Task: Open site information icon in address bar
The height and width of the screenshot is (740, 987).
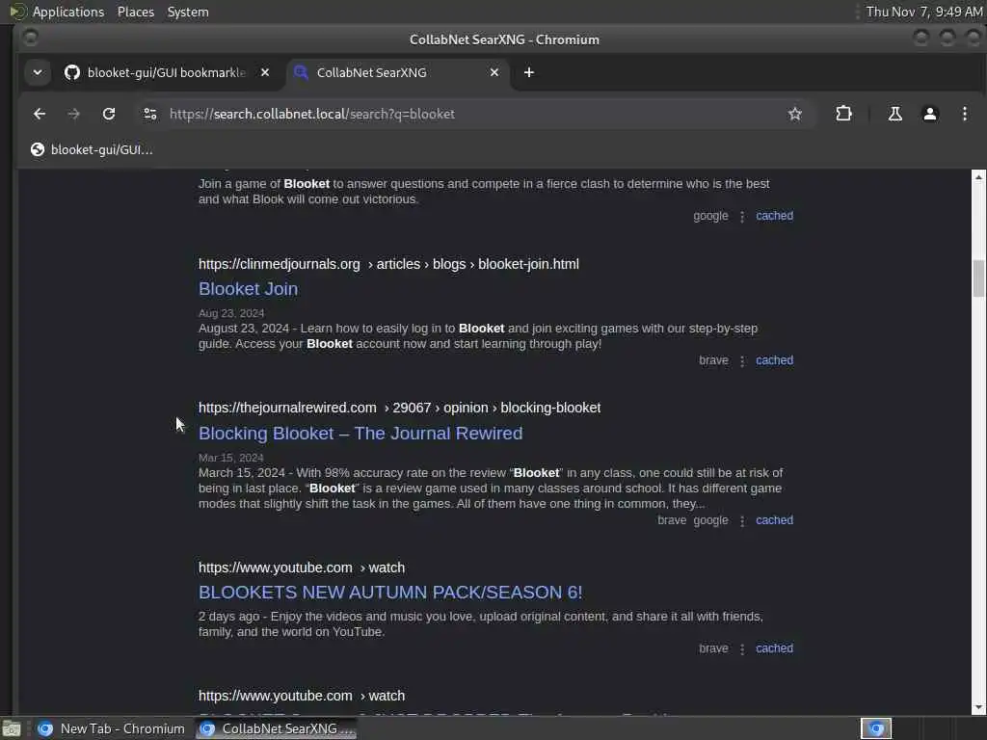Action: (149, 114)
